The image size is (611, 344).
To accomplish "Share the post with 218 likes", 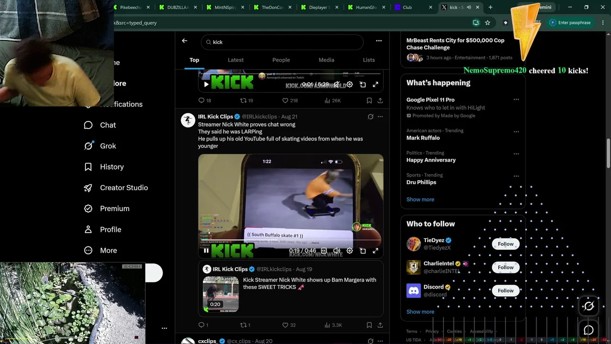I will pyautogui.click(x=380, y=100).
